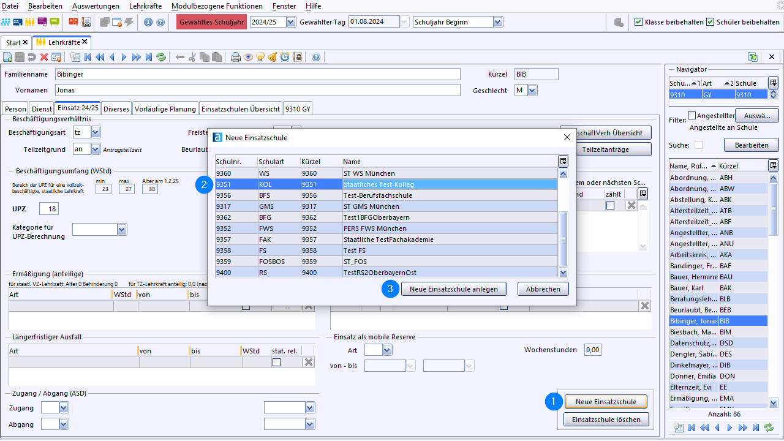Open the Zugang dropdown

[64, 407]
